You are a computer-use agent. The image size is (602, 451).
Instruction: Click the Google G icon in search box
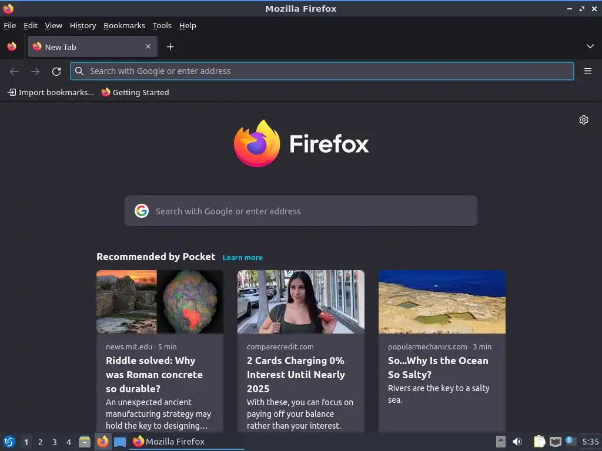tap(142, 211)
